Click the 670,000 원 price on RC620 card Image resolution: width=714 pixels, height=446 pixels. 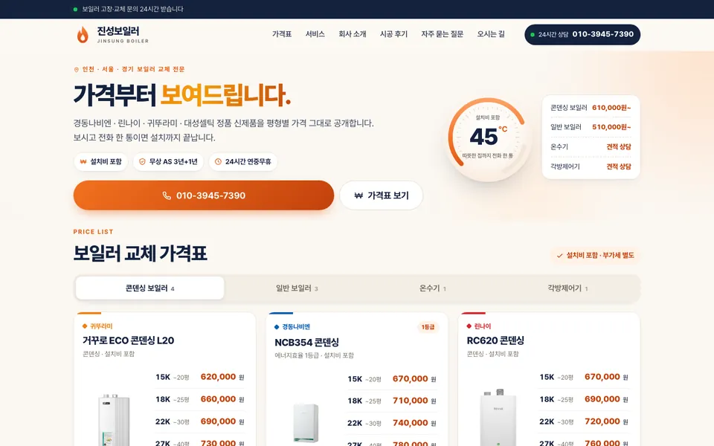607,377
